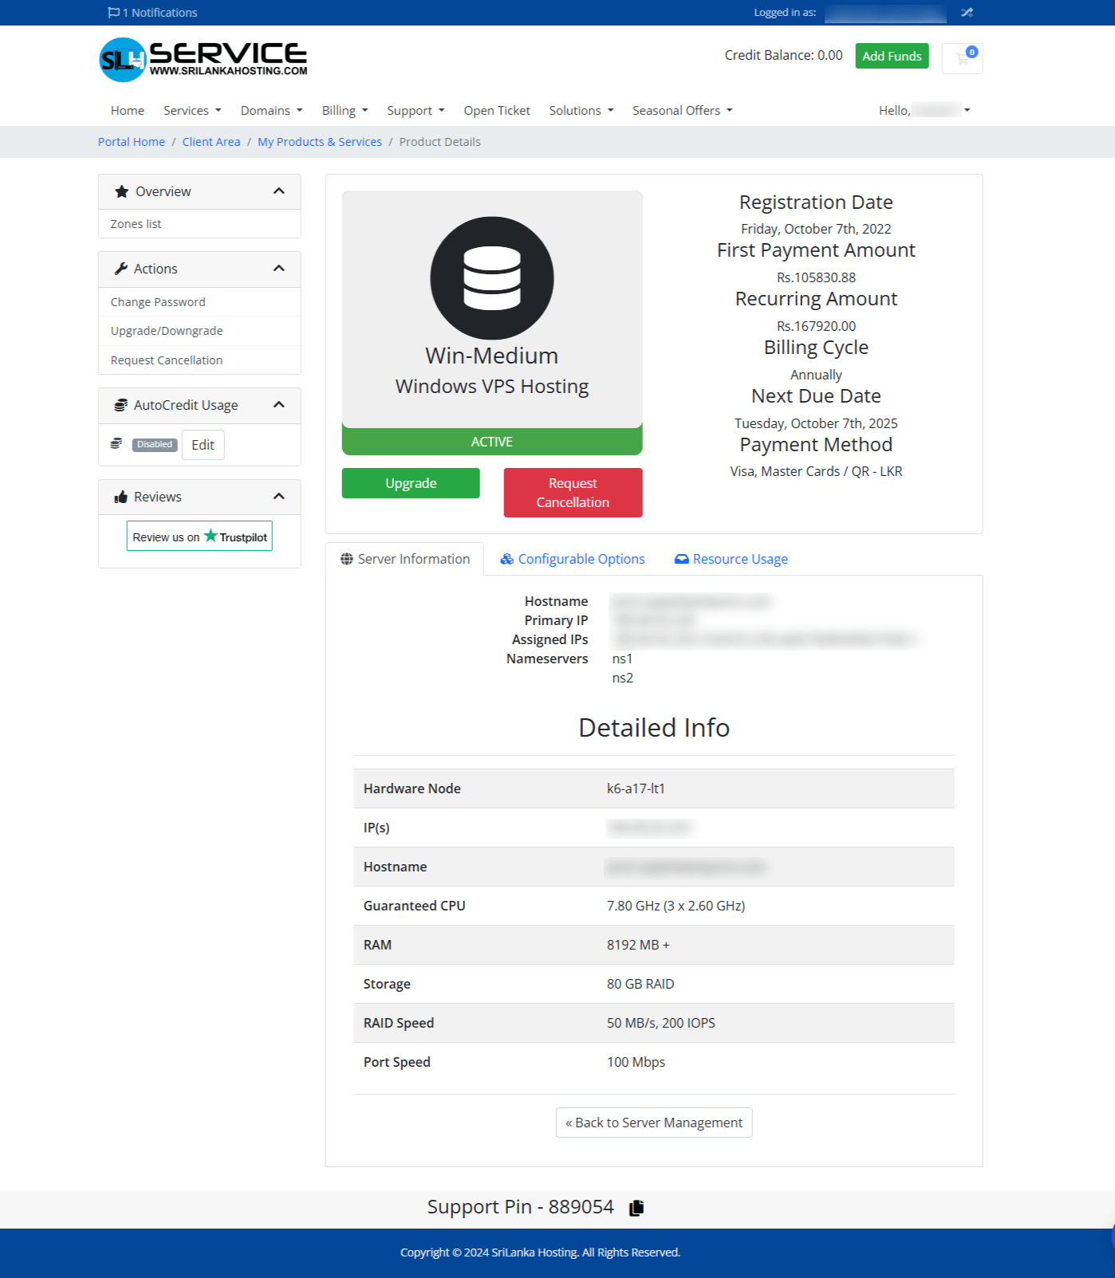Click the Recurring Amount Rs.167920.00

tap(816, 326)
